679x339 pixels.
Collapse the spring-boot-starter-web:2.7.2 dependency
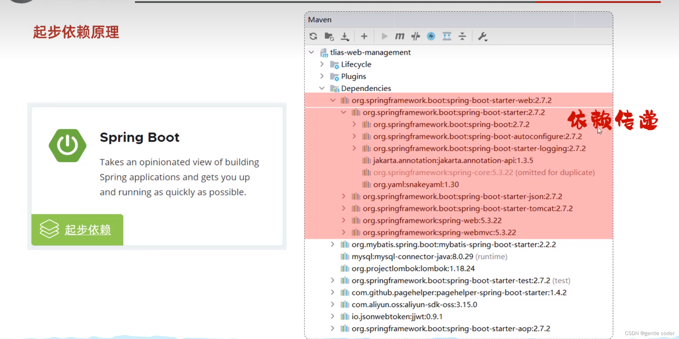pos(333,100)
